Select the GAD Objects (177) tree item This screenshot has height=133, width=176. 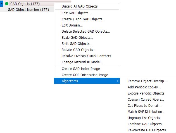tap(25, 4)
